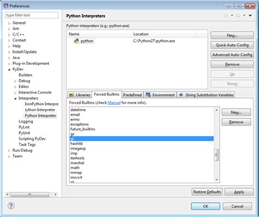Select the future_builtins entry
The image size is (259, 217).
(x=142, y=129)
